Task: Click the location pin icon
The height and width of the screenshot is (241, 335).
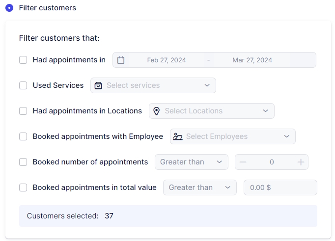Action: click(157, 111)
